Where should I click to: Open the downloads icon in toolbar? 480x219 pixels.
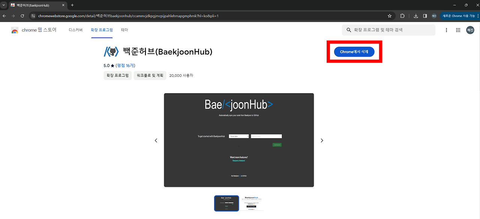pos(416,16)
